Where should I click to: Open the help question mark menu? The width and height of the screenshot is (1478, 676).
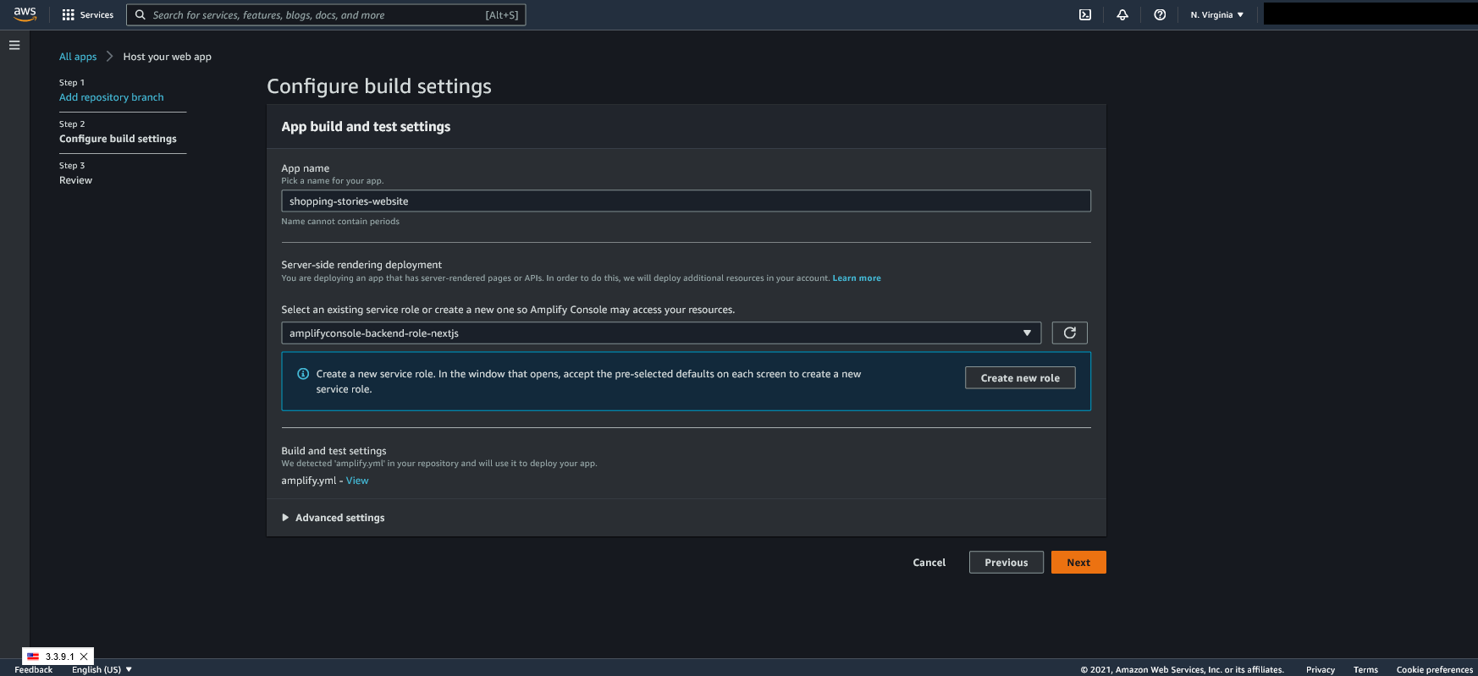[x=1160, y=14]
